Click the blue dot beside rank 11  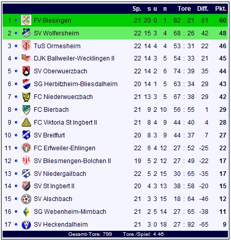point(16,148)
